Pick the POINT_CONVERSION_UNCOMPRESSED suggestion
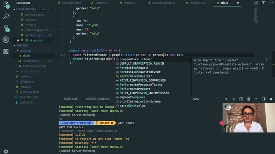Screen dimensions: 275x154 coord(153,93)
